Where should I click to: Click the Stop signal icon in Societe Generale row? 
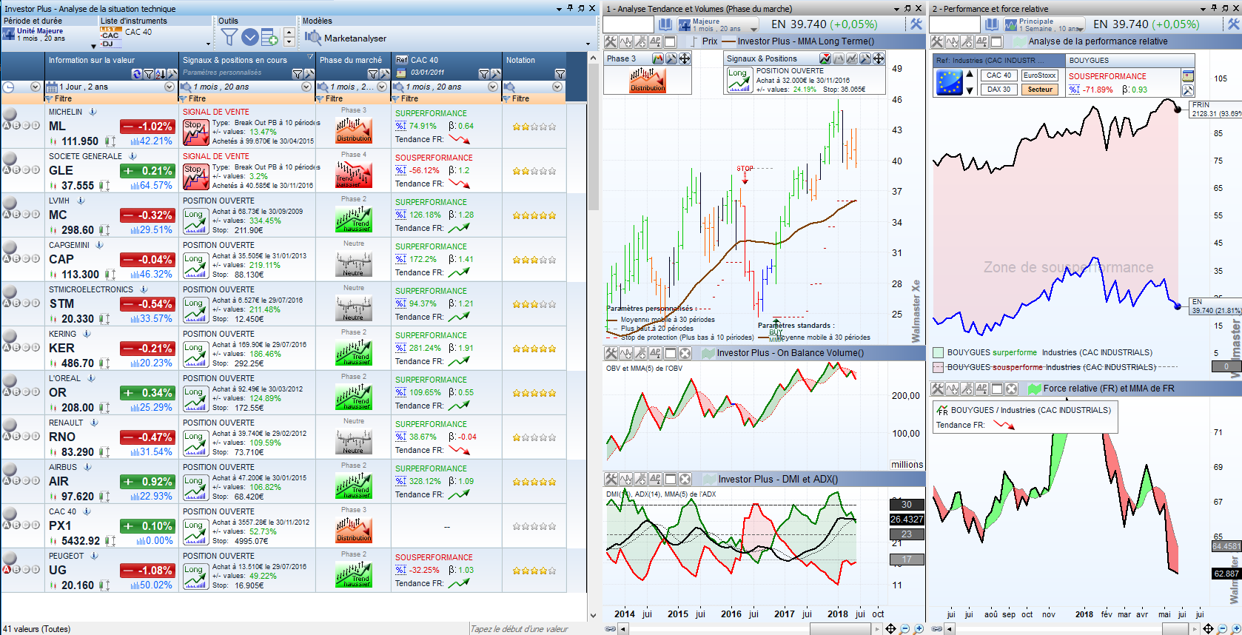pos(196,175)
